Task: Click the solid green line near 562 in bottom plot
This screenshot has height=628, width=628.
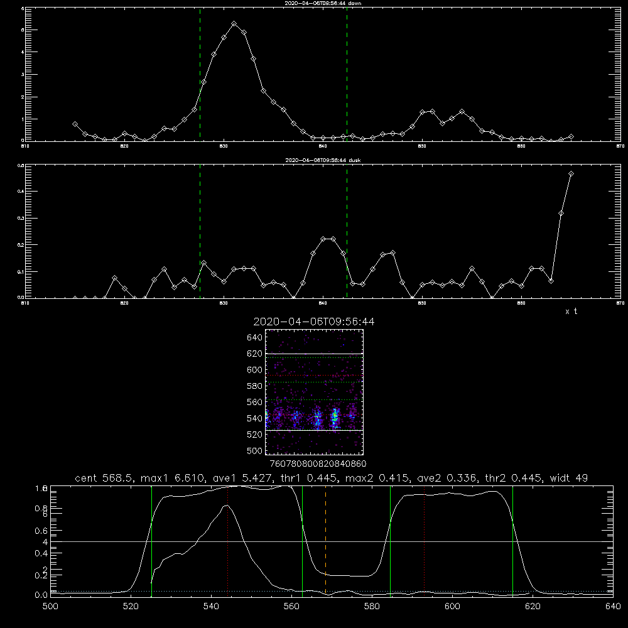Action: pos(303,541)
